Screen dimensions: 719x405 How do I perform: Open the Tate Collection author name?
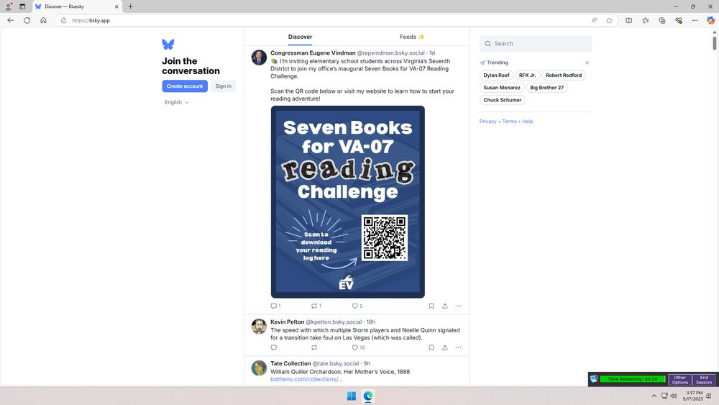pyautogui.click(x=290, y=364)
